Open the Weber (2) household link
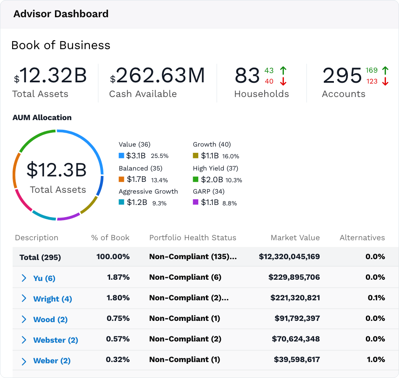Image resolution: width=399 pixels, height=378 pixels. pyautogui.click(x=52, y=361)
